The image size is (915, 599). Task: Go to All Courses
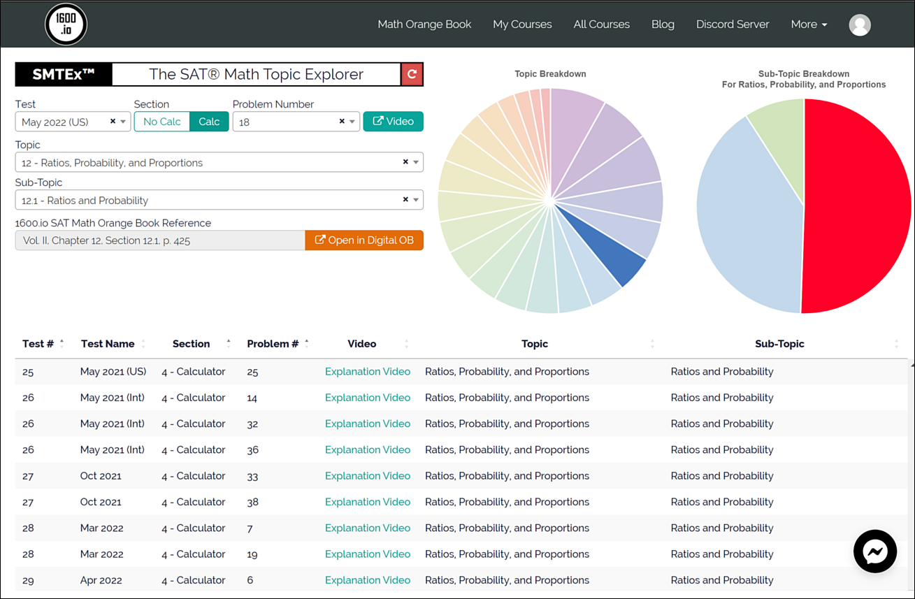tap(601, 24)
